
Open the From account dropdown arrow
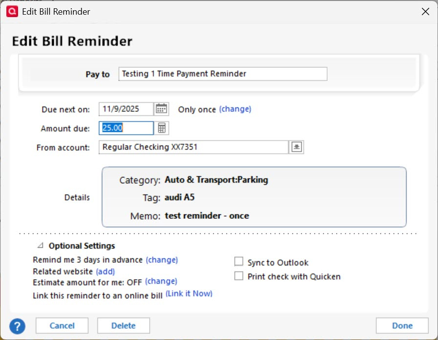click(296, 147)
